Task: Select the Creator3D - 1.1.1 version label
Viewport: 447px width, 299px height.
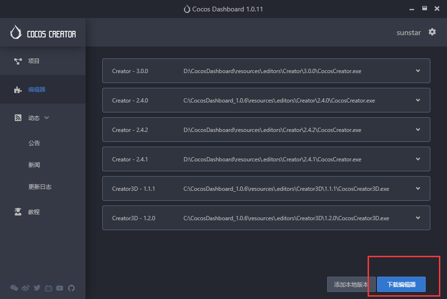Action: pos(134,189)
